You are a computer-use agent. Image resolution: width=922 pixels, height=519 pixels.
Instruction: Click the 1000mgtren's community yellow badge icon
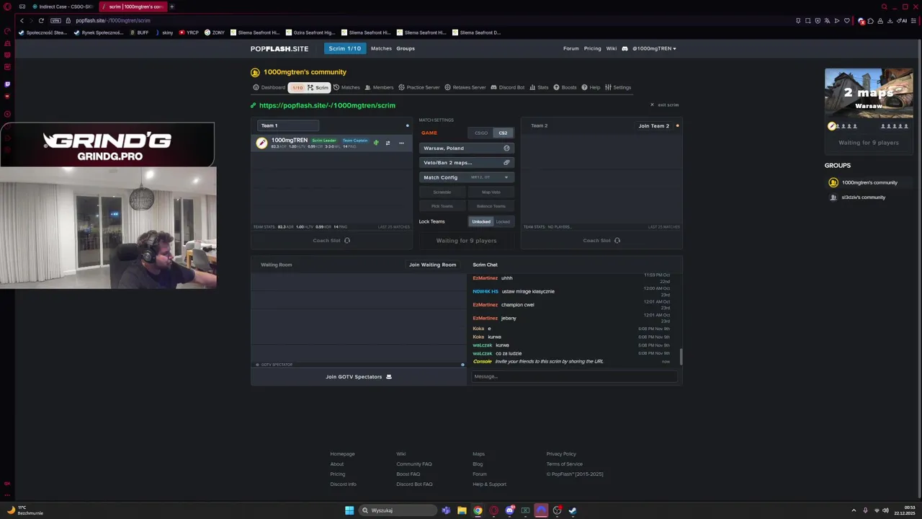point(255,72)
